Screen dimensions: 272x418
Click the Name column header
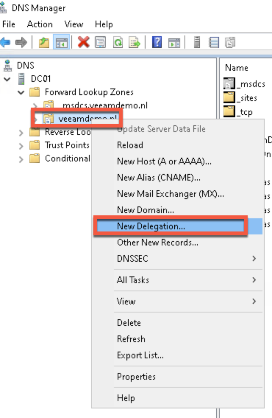[x=237, y=68]
